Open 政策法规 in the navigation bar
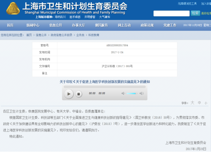Screen dimensions: 211x152 coord(147,25)
